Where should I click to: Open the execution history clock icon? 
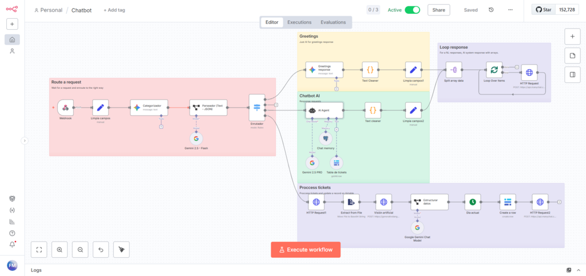pyautogui.click(x=491, y=10)
